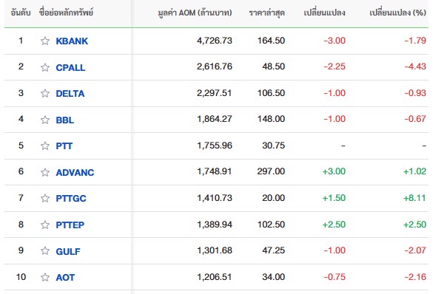Click the star icon beside PTT
The image size is (444, 294).
(x=45, y=146)
